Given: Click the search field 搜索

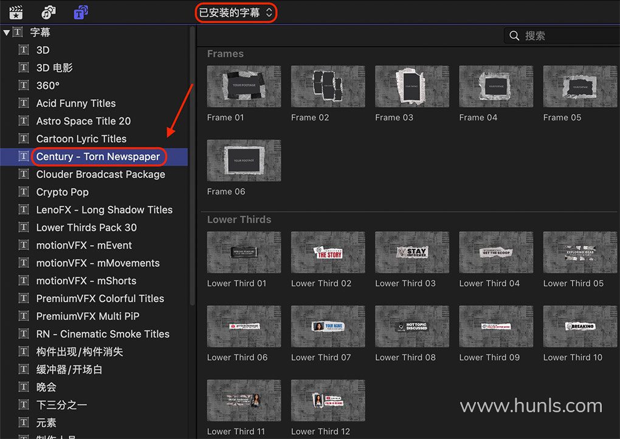Looking at the screenshot, I should click(562, 36).
